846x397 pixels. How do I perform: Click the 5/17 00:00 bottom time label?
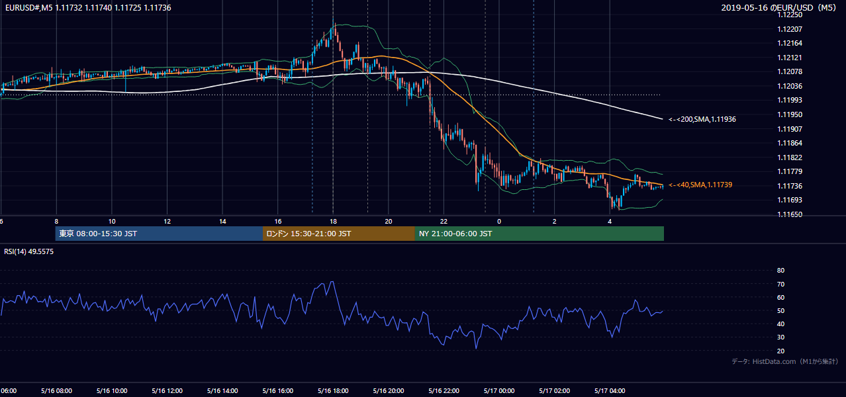coord(498,391)
